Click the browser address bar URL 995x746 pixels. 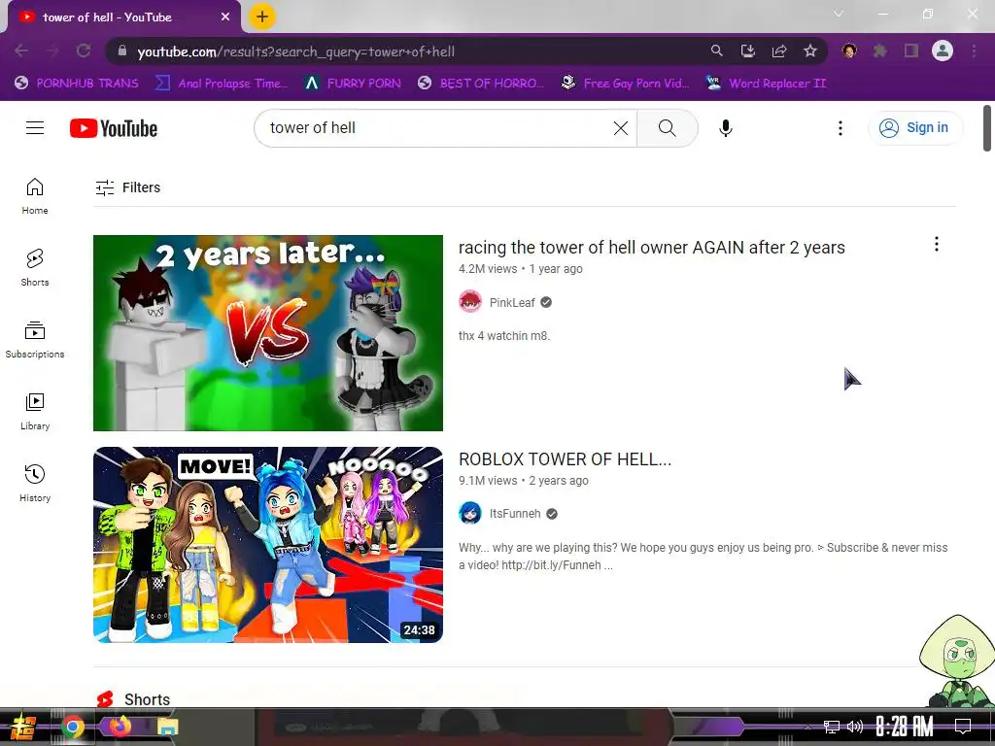[x=295, y=51]
